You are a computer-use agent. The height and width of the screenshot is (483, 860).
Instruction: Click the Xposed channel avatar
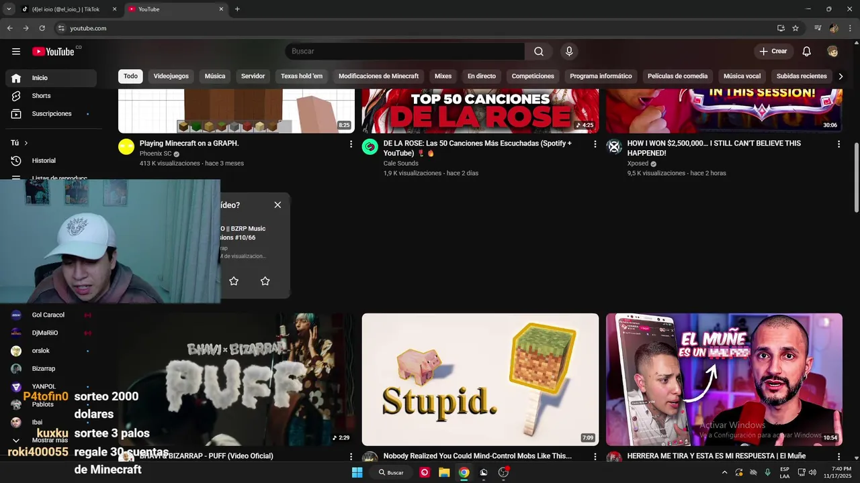click(x=614, y=147)
